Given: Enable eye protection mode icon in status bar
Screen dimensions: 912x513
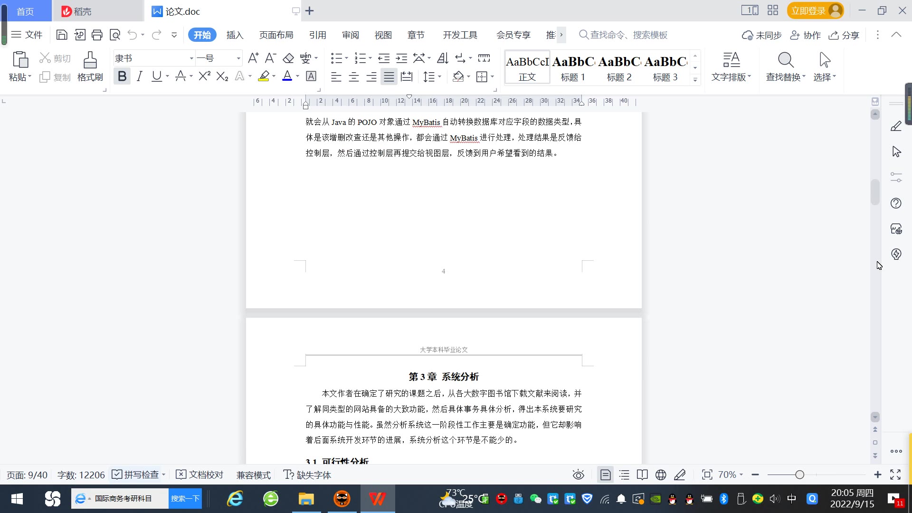Looking at the screenshot, I should (x=578, y=475).
